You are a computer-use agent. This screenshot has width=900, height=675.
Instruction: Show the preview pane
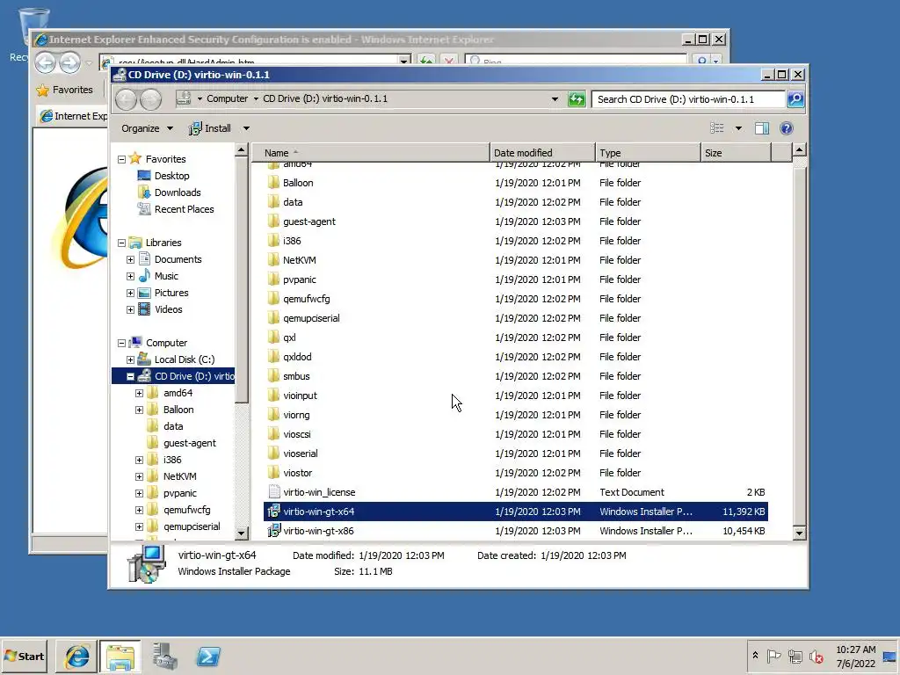click(762, 128)
